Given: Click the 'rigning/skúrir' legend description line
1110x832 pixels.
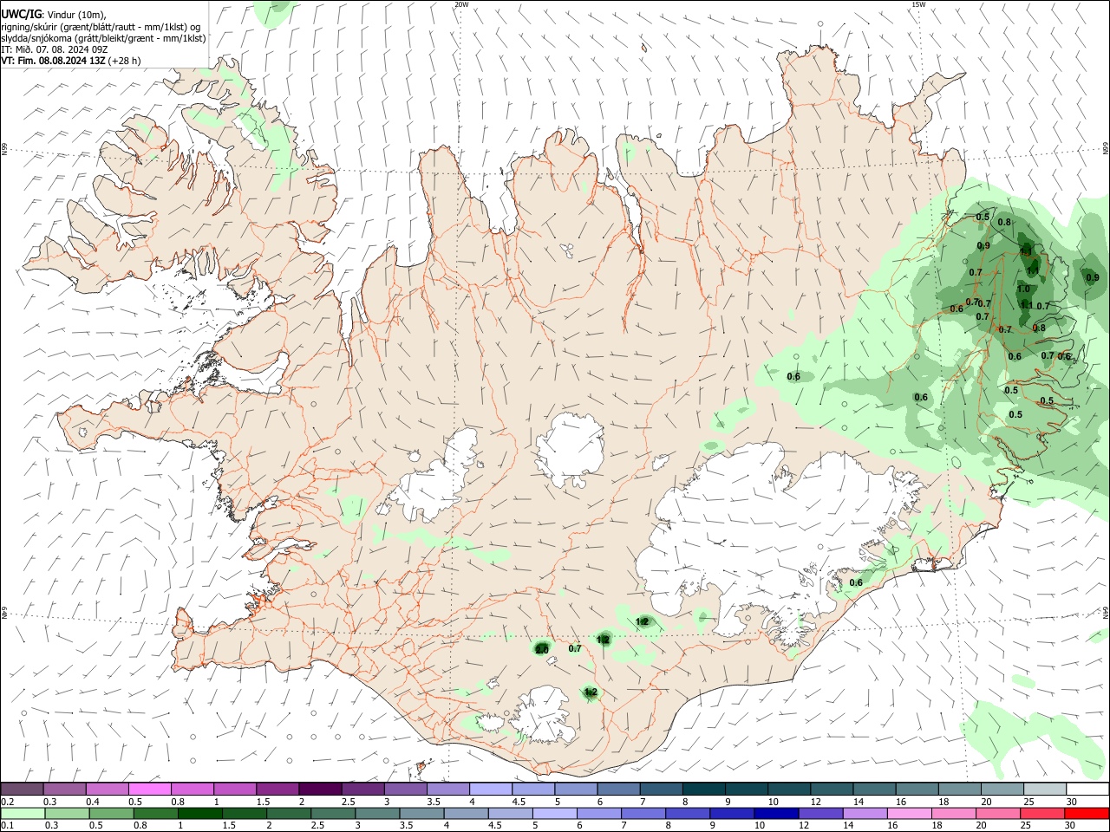Looking at the screenshot, I should (101, 27).
